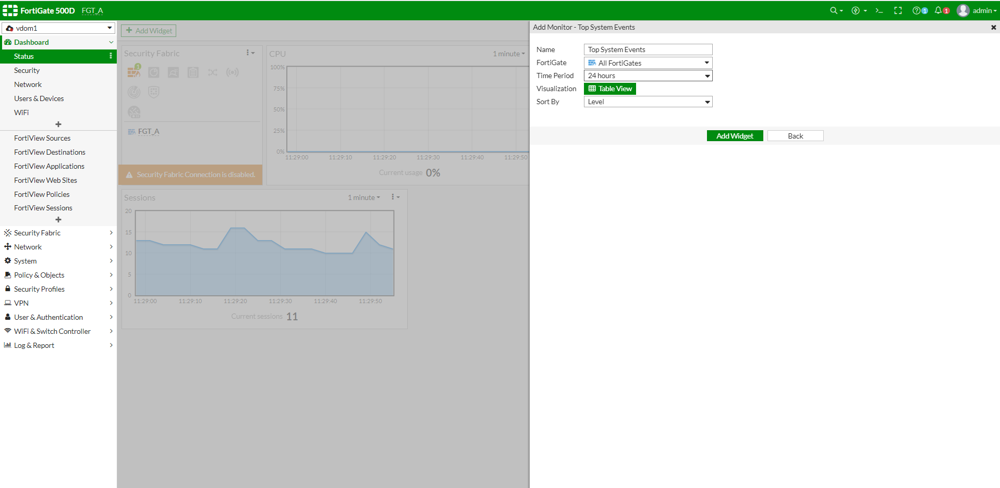This screenshot has height=488, width=1000.
Task: Expand the Network menu with the plus-arrows icon
Action: 58,247
